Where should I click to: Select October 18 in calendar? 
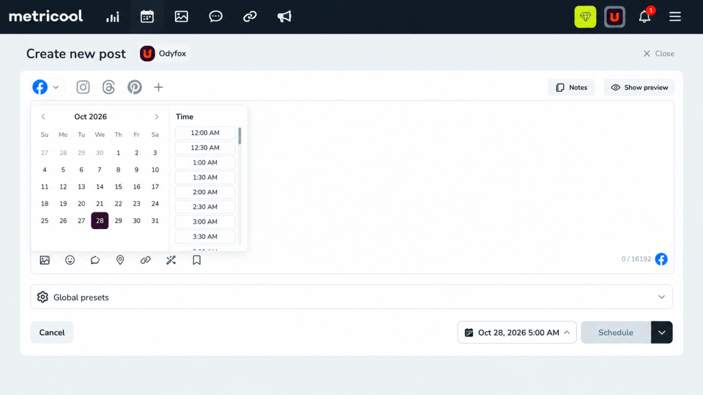point(45,204)
